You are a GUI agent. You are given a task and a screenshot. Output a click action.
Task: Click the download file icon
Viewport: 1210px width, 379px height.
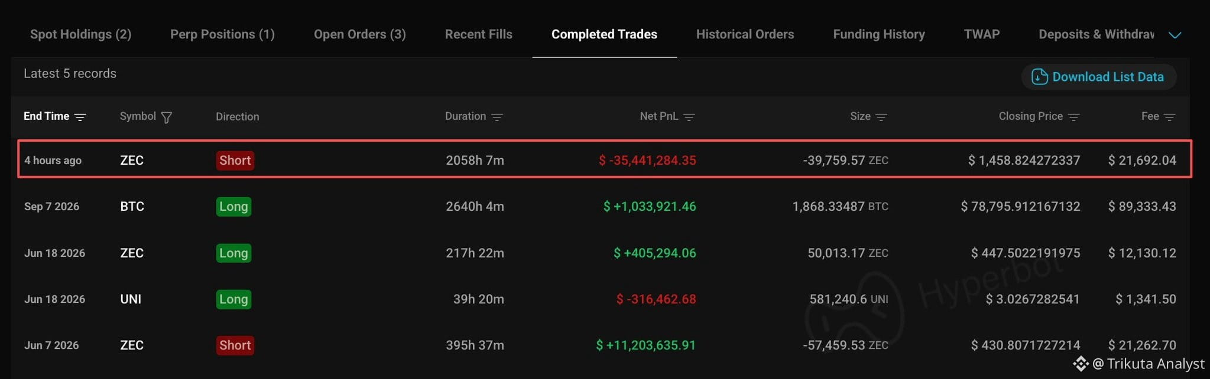pyautogui.click(x=1039, y=77)
